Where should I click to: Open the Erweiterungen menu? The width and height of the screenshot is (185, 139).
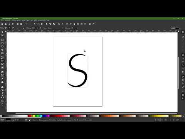[x=42, y=21]
